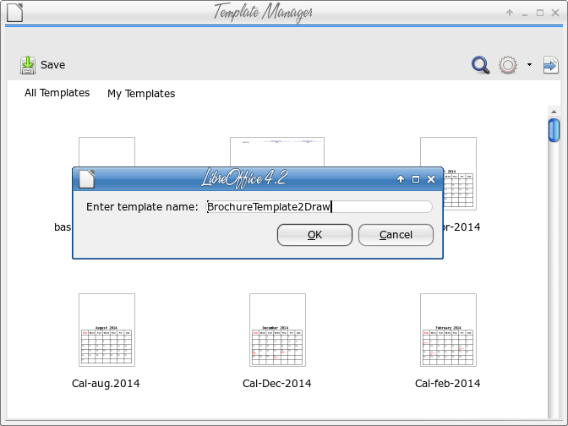
Task: Click the dialog's shade-up arrow button
Action: click(x=401, y=179)
